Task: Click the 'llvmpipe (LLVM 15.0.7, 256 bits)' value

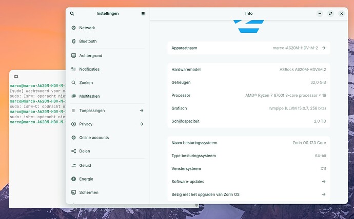Action: pos(297,108)
